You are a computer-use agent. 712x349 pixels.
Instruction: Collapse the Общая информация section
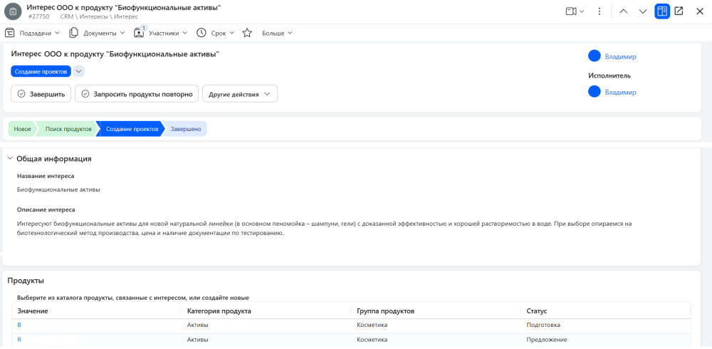10,159
